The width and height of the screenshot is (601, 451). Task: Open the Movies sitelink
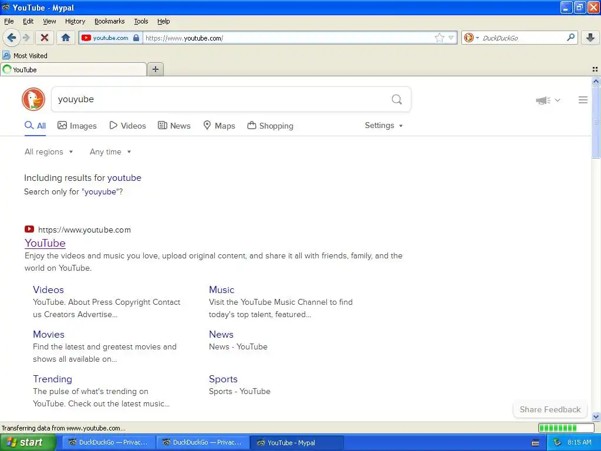(49, 334)
